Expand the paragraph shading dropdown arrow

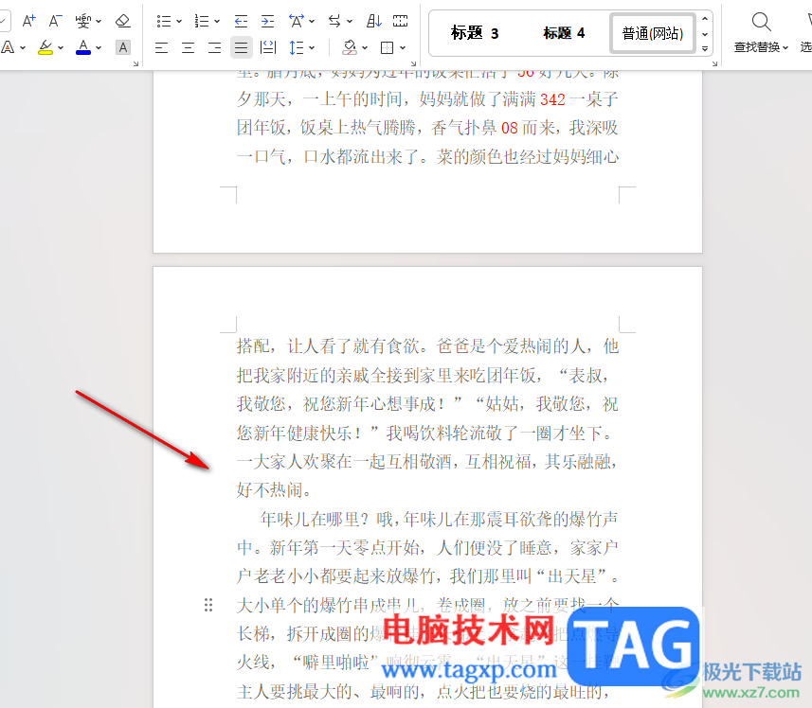point(365,48)
